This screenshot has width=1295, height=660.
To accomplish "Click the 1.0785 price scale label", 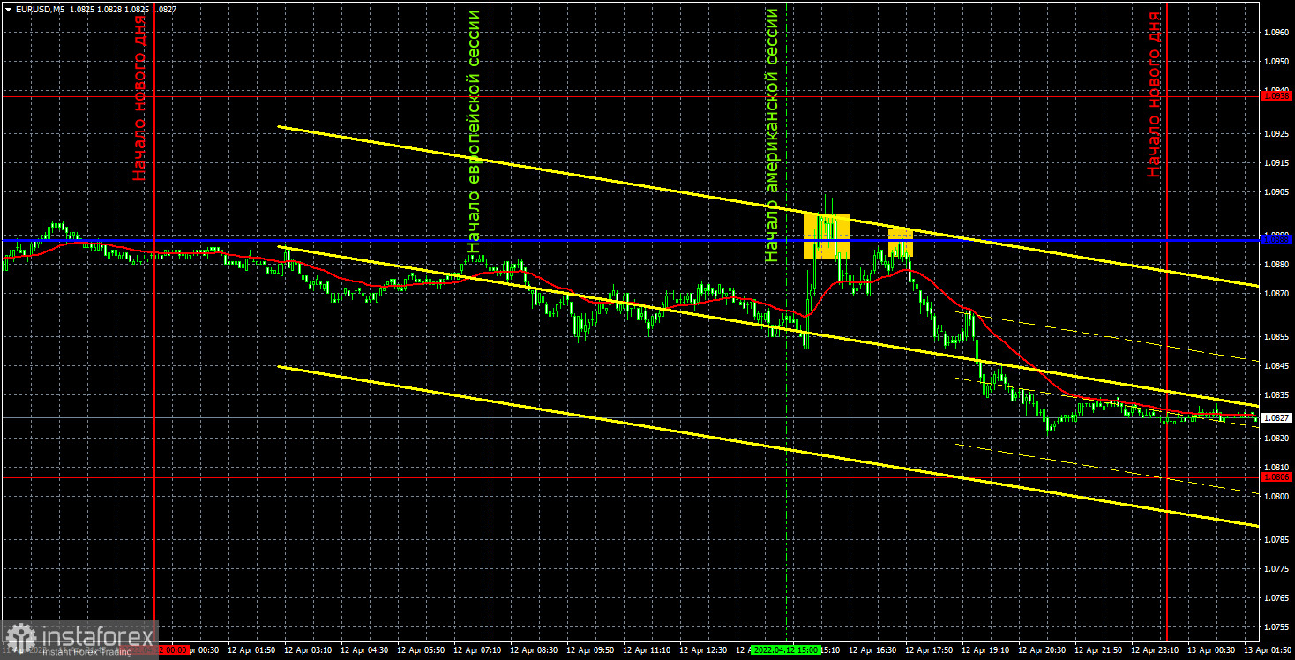I will click(x=1276, y=539).
